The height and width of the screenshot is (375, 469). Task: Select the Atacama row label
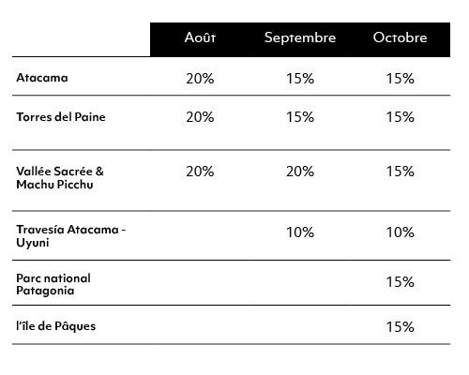pos(42,78)
